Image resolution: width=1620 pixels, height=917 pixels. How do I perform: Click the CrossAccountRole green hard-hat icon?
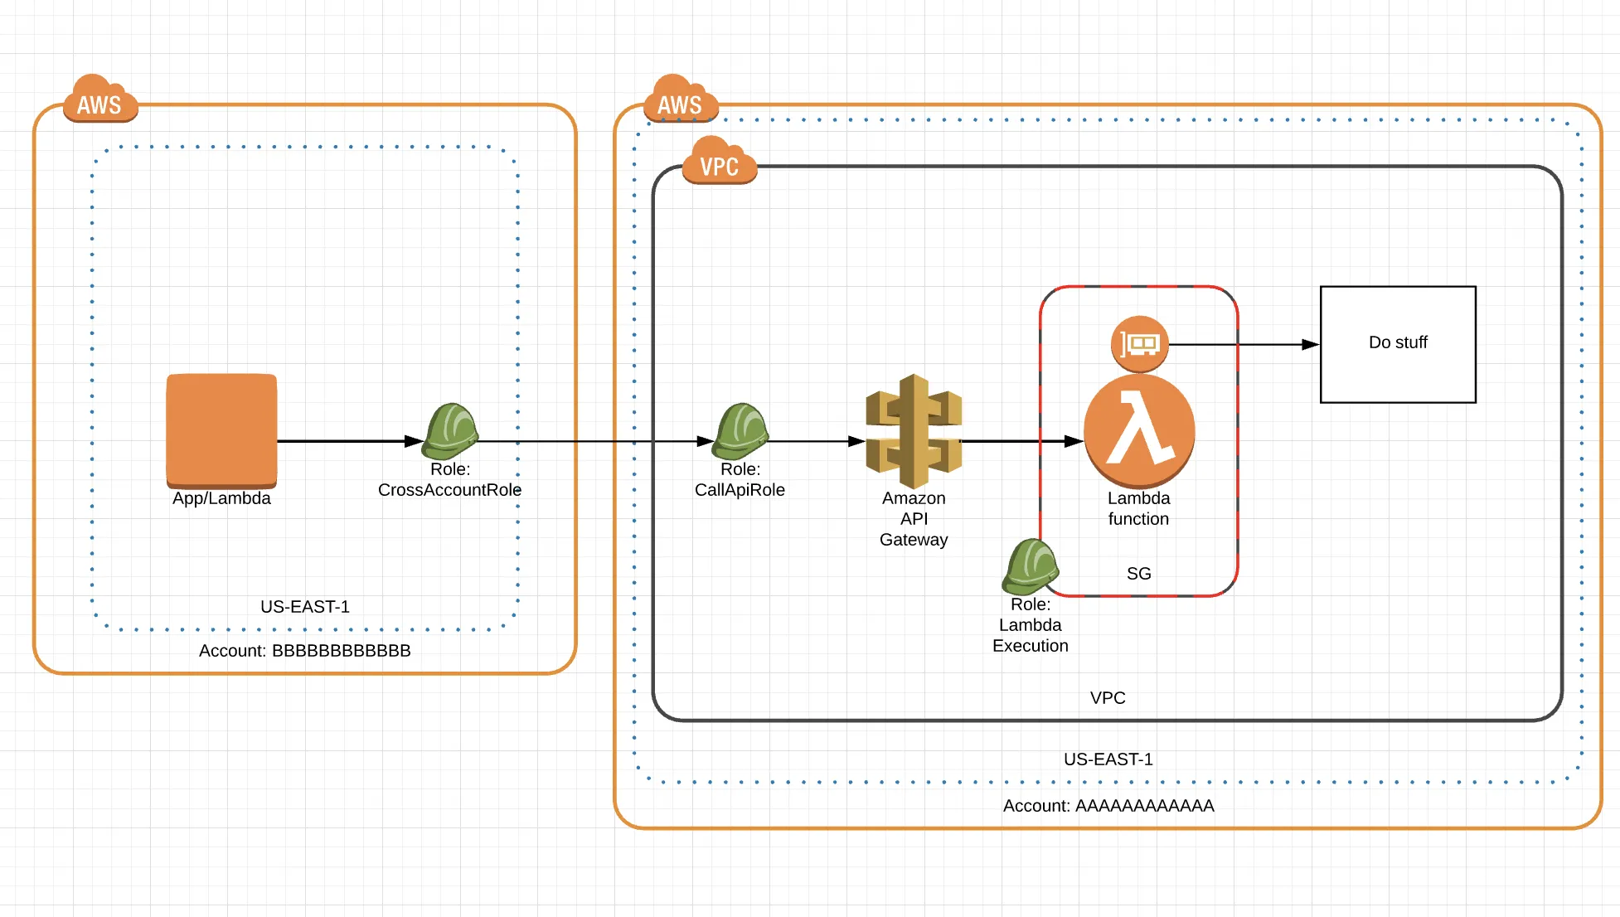(449, 431)
